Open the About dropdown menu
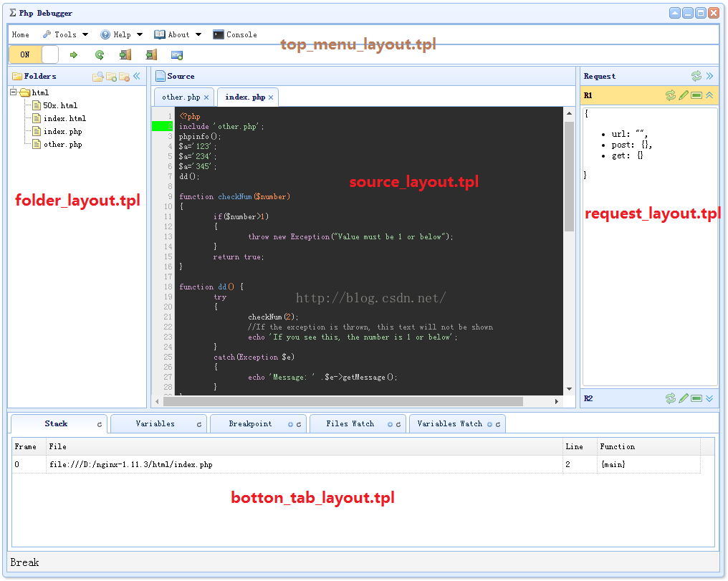The image size is (728, 581). click(178, 34)
